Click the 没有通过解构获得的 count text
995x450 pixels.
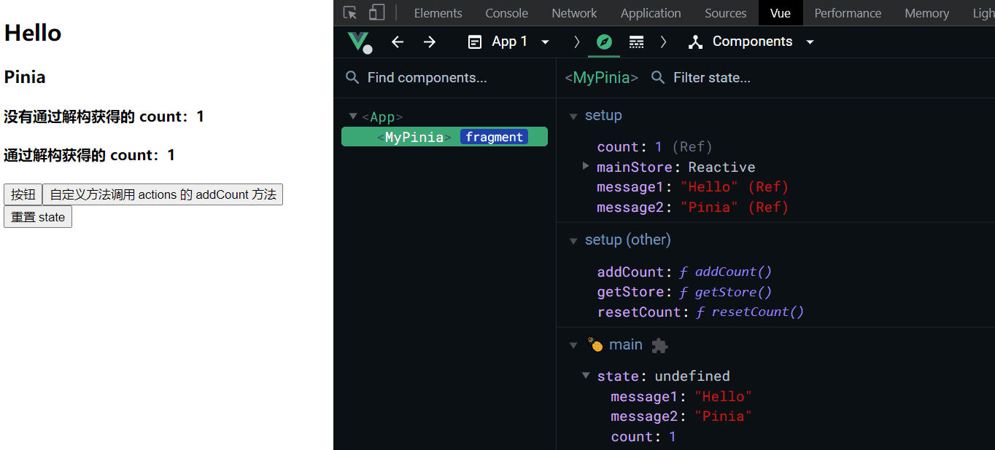click(104, 117)
